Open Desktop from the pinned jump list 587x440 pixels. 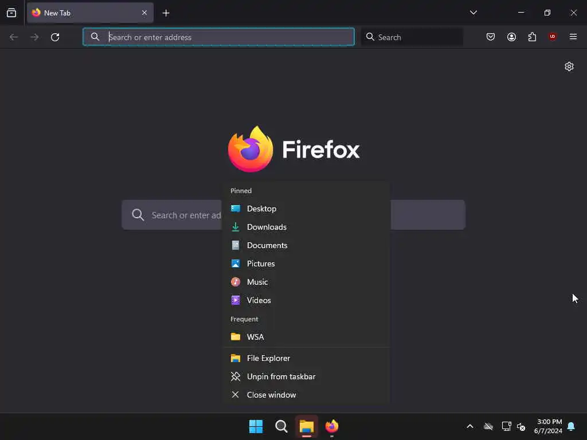pyautogui.click(x=307, y=209)
